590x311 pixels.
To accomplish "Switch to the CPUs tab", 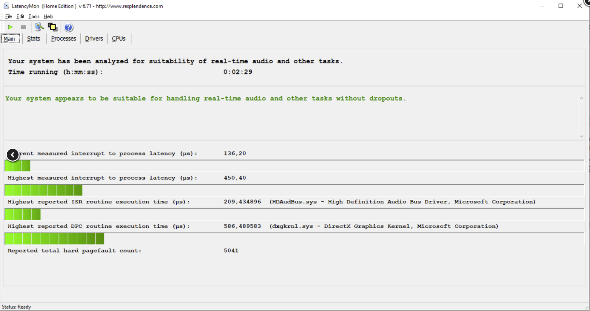I will [x=119, y=39].
